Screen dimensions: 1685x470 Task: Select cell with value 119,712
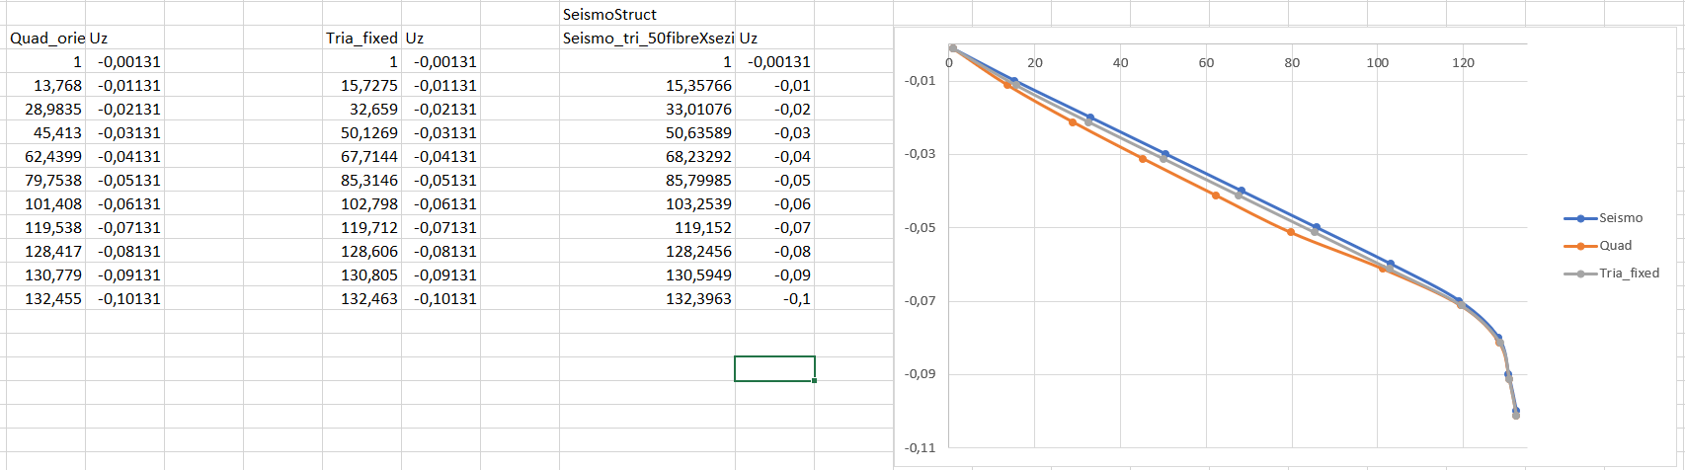tap(361, 227)
